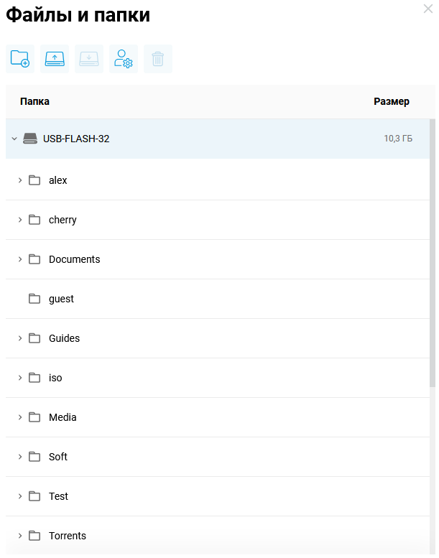The width and height of the screenshot is (439, 558).
Task: Select the Test folder
Action: [58, 496]
